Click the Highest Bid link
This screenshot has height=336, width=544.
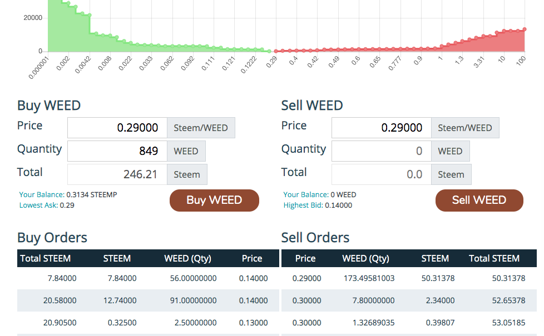pyautogui.click(x=303, y=205)
